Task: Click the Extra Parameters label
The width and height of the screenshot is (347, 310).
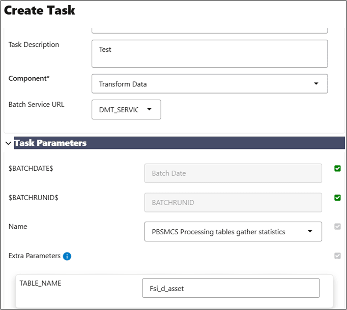Action: click(34, 256)
